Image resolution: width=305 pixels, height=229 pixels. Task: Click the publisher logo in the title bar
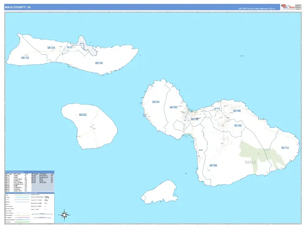(x=287, y=7)
